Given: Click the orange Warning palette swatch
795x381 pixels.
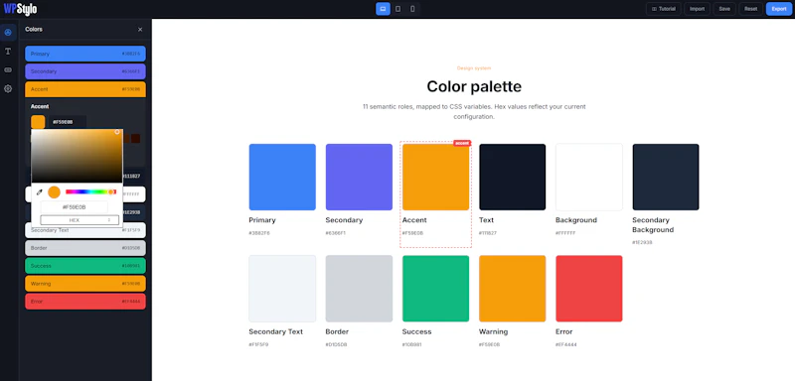Looking at the screenshot, I should pyautogui.click(x=512, y=289).
